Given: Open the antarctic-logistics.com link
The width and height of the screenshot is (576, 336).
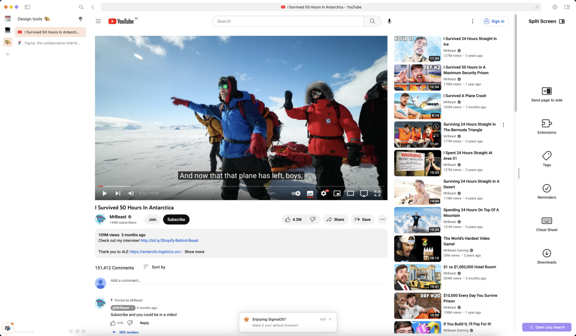Looking at the screenshot, I should click(x=156, y=251).
